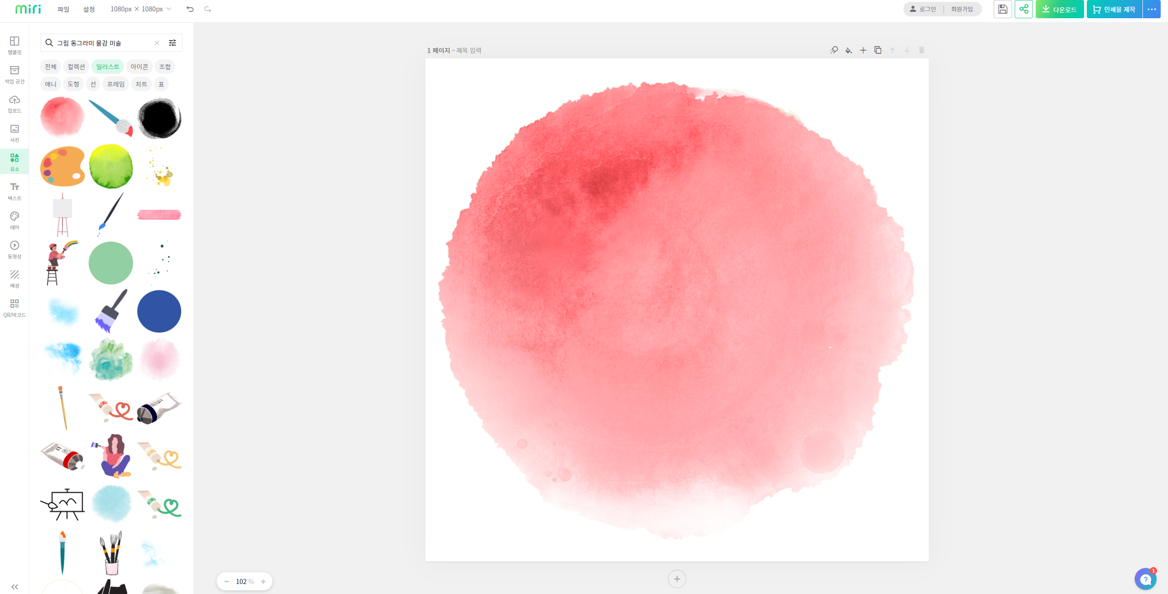Open the Photos (사진) sidebar panel

pos(15,133)
